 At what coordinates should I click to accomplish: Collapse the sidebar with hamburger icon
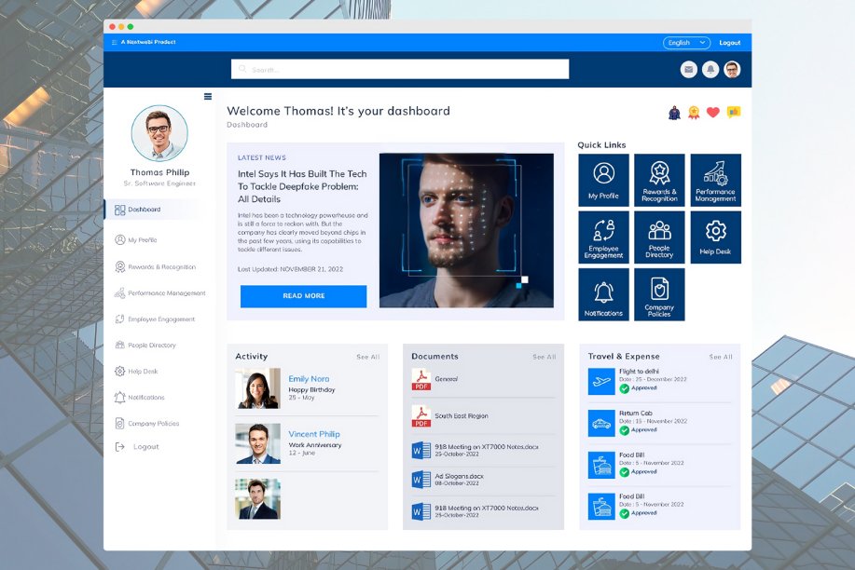(208, 96)
